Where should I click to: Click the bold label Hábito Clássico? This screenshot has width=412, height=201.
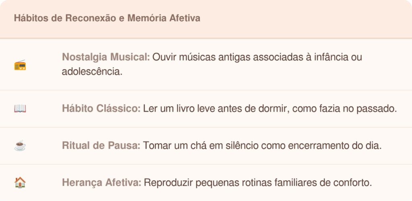[x=101, y=109]
